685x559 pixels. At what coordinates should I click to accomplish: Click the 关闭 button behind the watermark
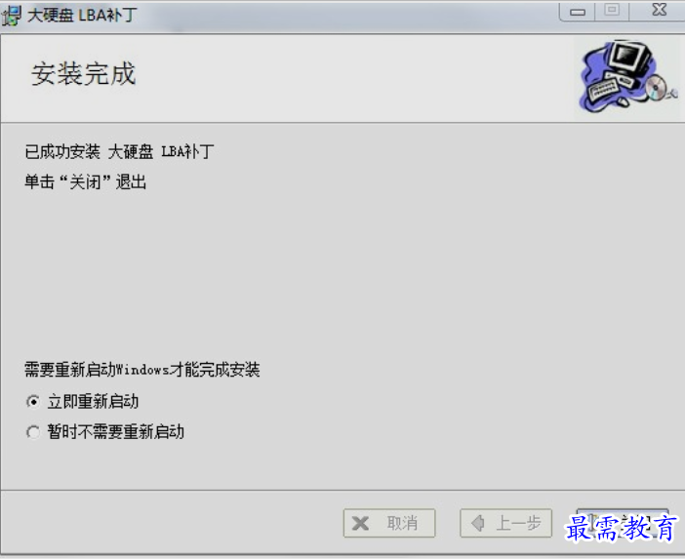click(623, 523)
